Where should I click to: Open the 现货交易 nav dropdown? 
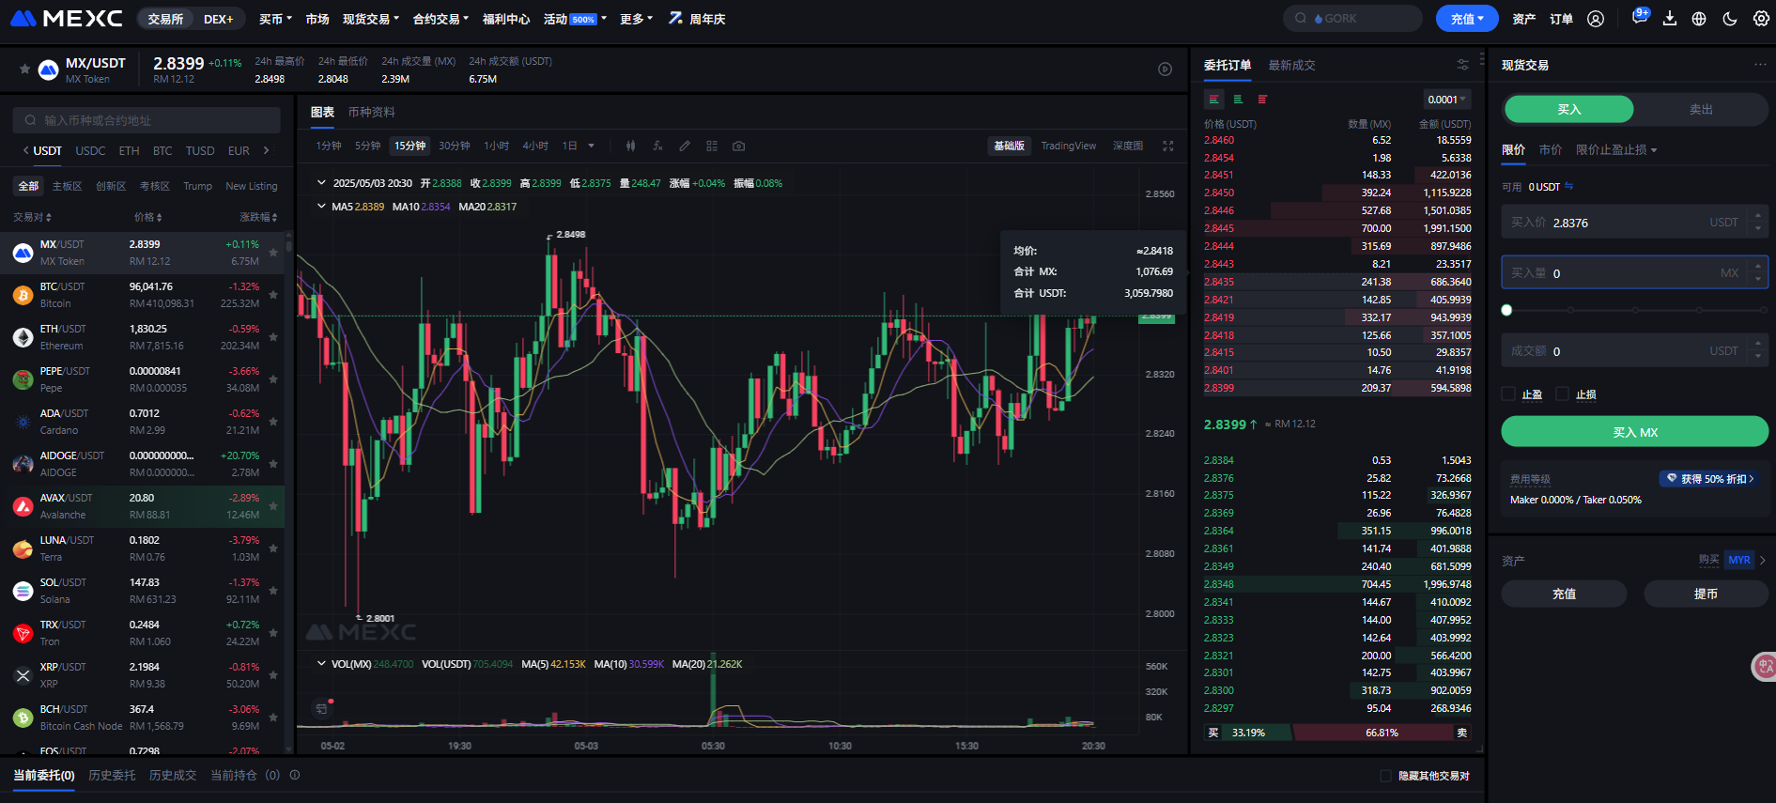point(371,19)
